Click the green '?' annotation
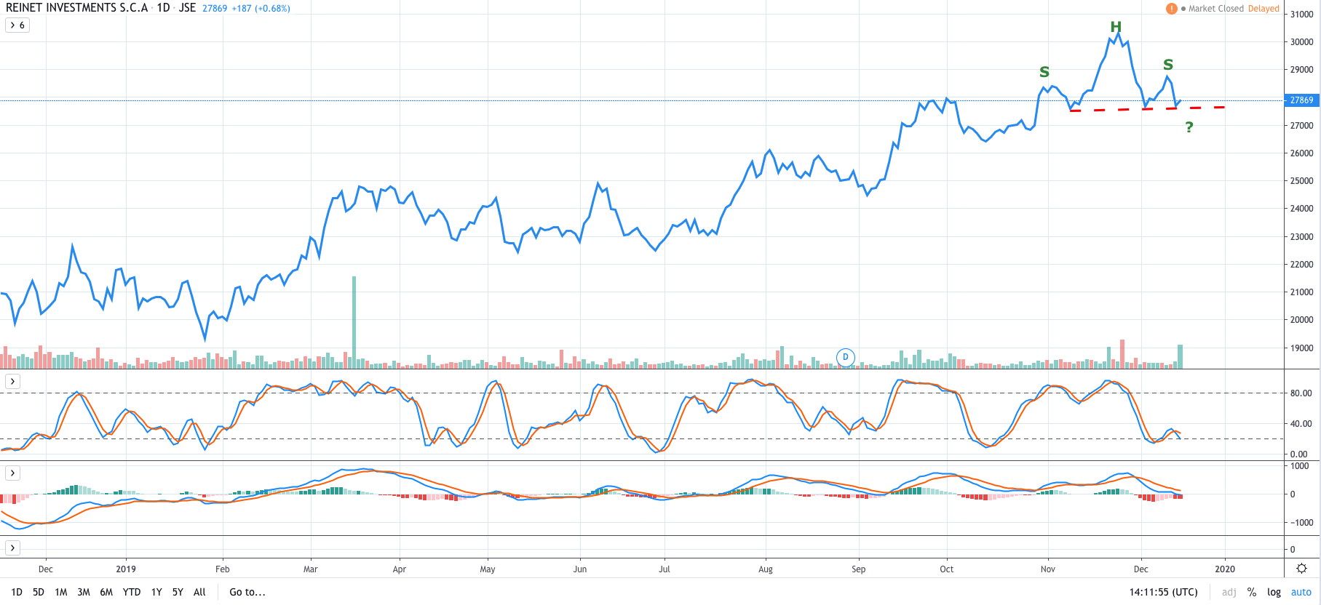1321x605 pixels. tap(1189, 127)
